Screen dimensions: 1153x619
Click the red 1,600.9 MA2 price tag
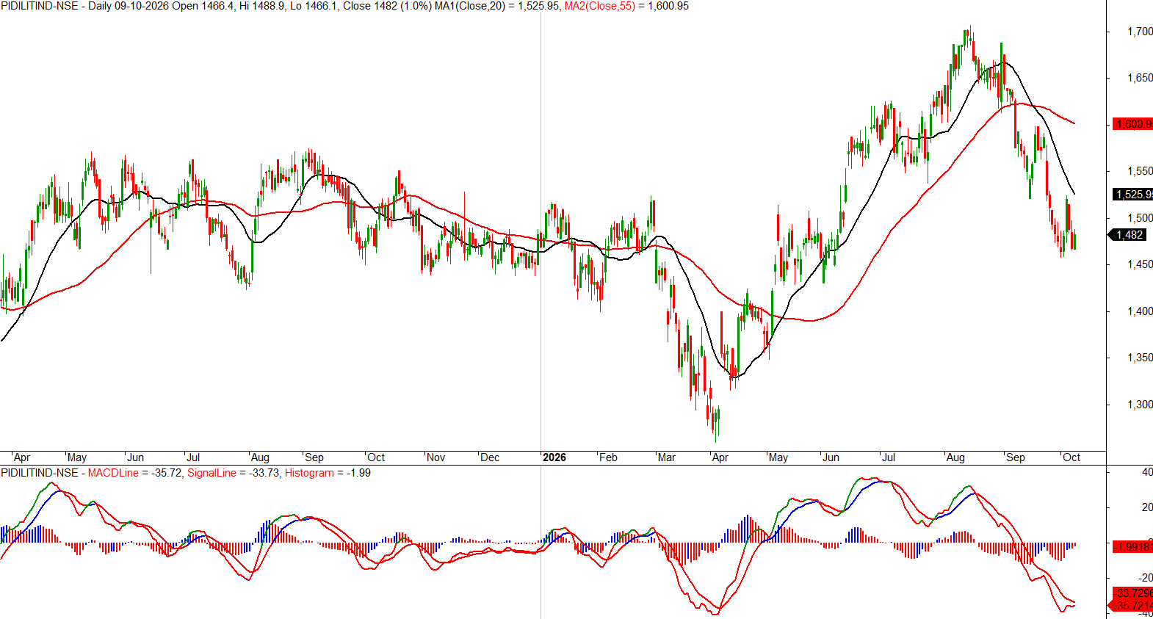(x=1133, y=124)
